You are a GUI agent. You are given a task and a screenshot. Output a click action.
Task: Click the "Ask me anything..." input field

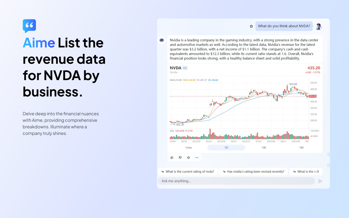[x=236, y=181]
